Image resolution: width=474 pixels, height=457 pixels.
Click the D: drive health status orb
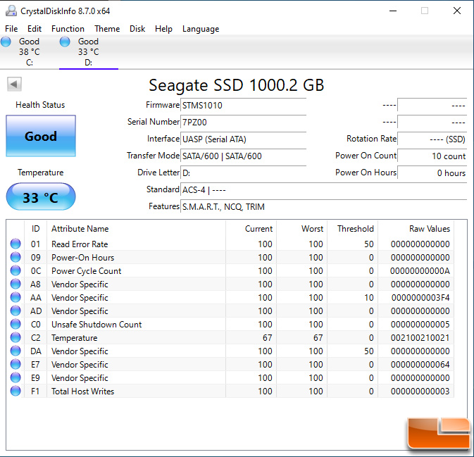[65, 42]
